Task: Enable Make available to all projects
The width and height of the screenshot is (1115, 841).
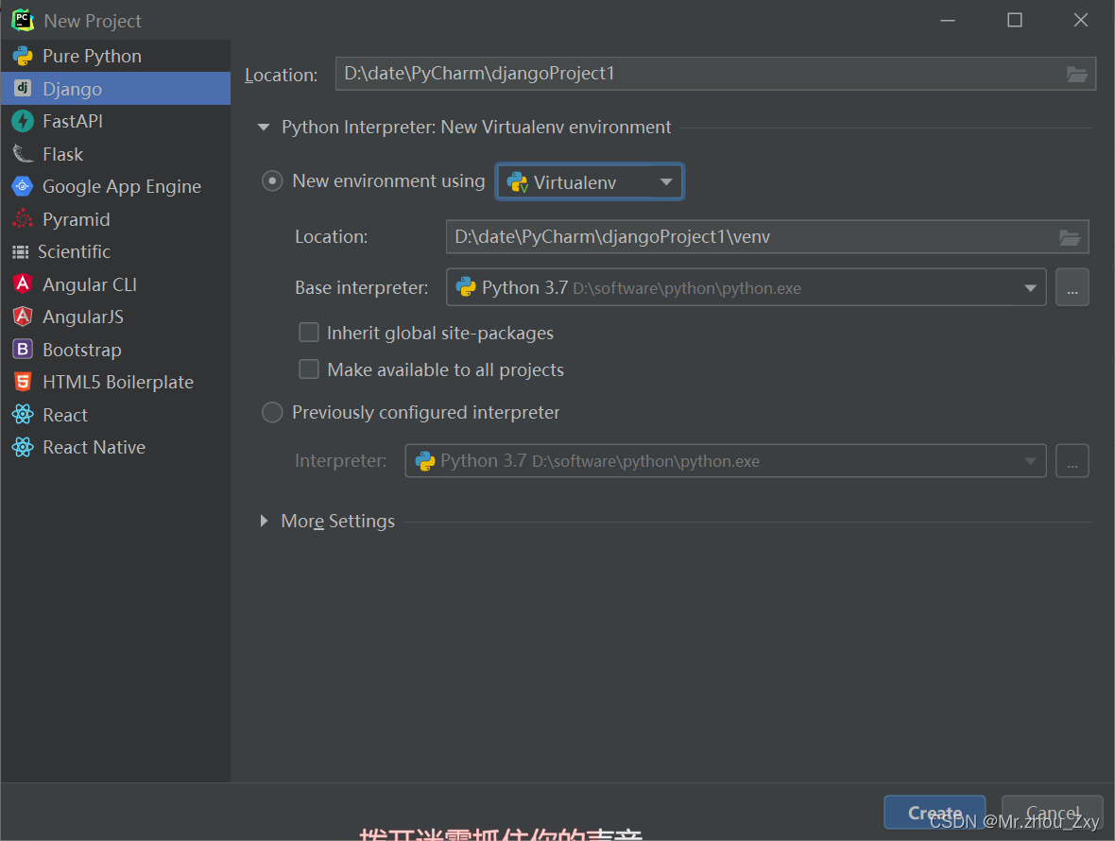Action: point(309,369)
